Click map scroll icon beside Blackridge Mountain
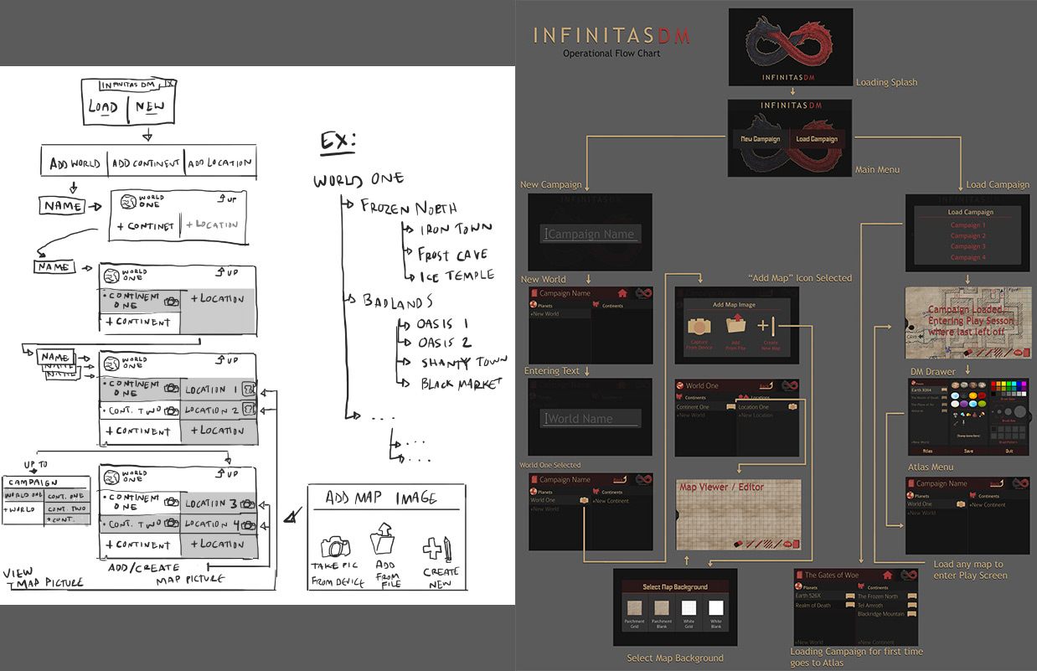Viewport: 1037px width, 671px height. click(x=911, y=614)
